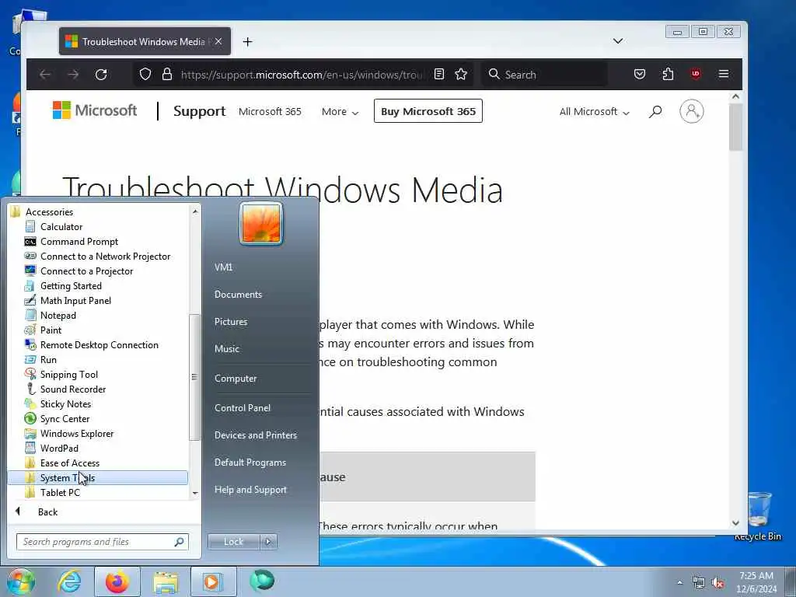Image resolution: width=796 pixels, height=597 pixels.
Task: Open Sound Recorder
Action: coord(72,389)
